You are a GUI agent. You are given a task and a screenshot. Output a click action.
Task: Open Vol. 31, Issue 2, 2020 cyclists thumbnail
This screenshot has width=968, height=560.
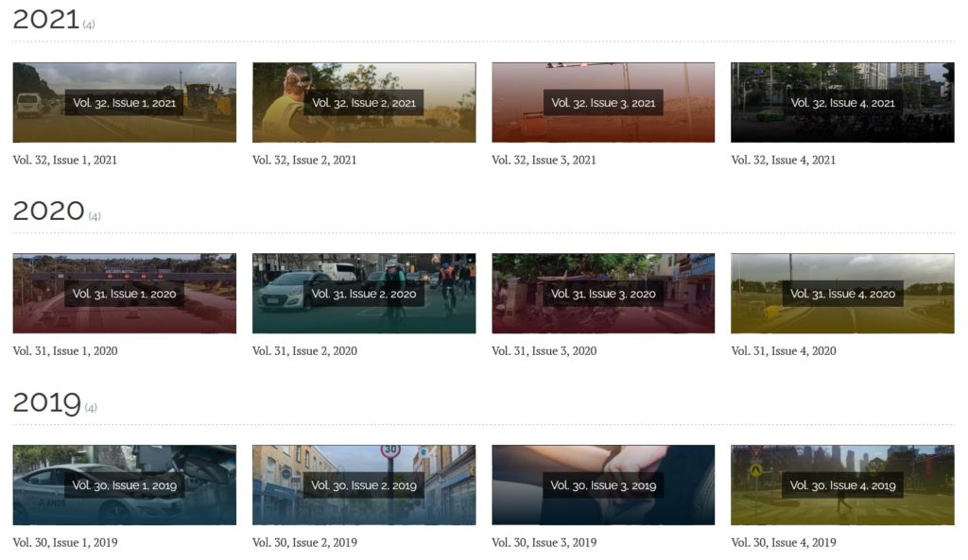coord(364,294)
